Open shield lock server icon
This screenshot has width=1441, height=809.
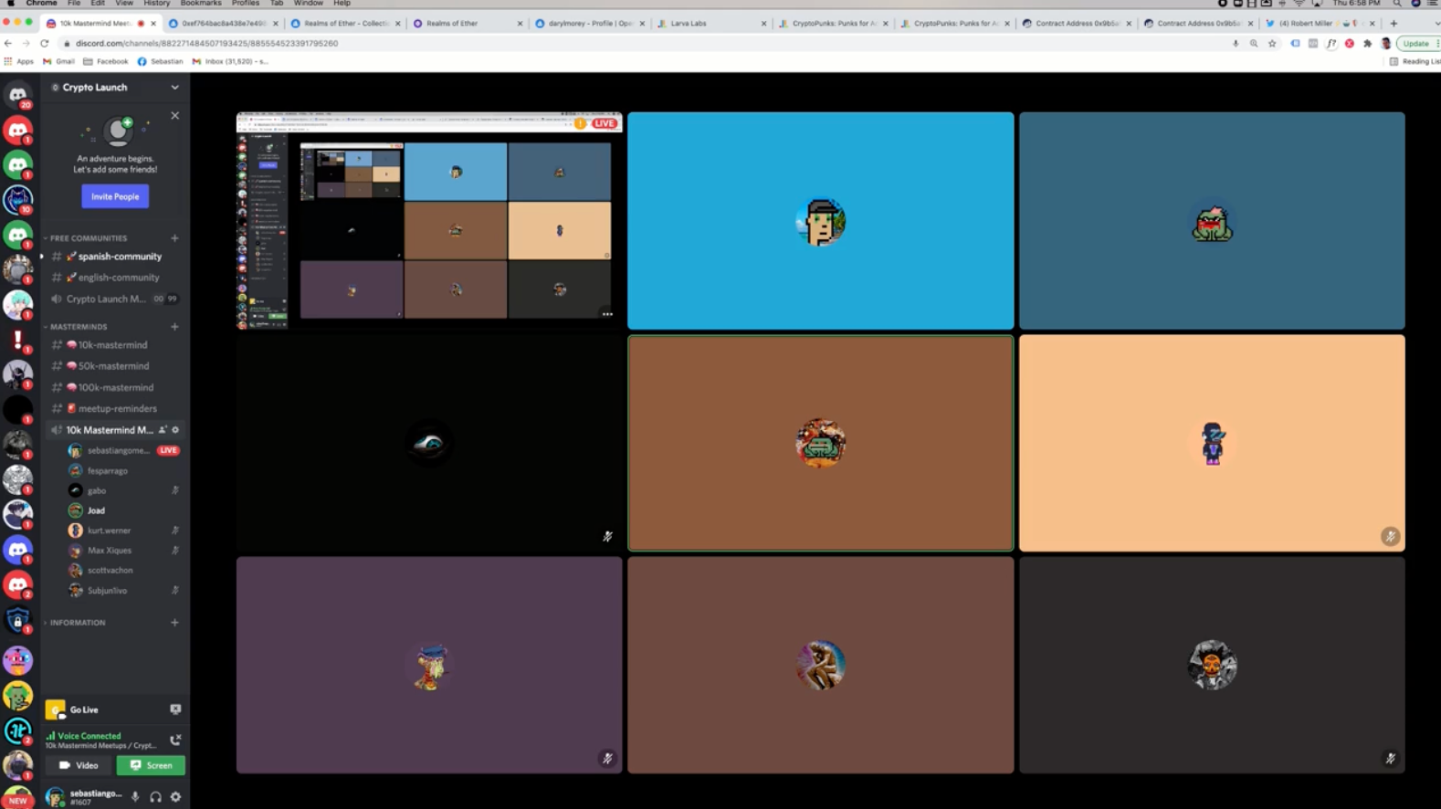[x=17, y=621]
